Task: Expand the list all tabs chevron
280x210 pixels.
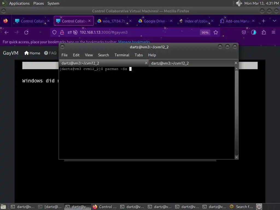Action: (275, 21)
